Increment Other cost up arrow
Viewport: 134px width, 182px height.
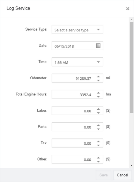click(98, 158)
